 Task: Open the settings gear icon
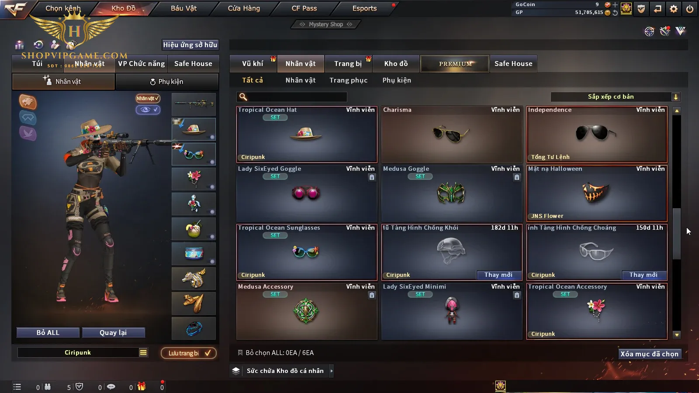[x=673, y=9]
